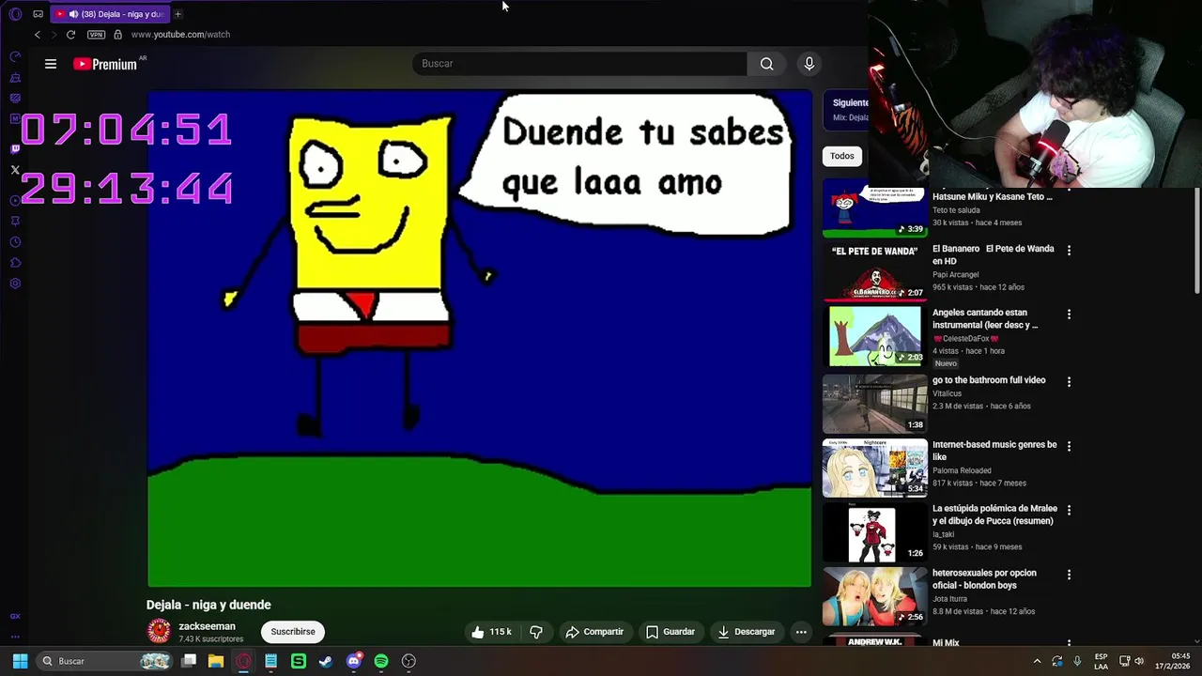Open the zackseeman channel name link
The image size is (1202, 676).
[x=207, y=626]
